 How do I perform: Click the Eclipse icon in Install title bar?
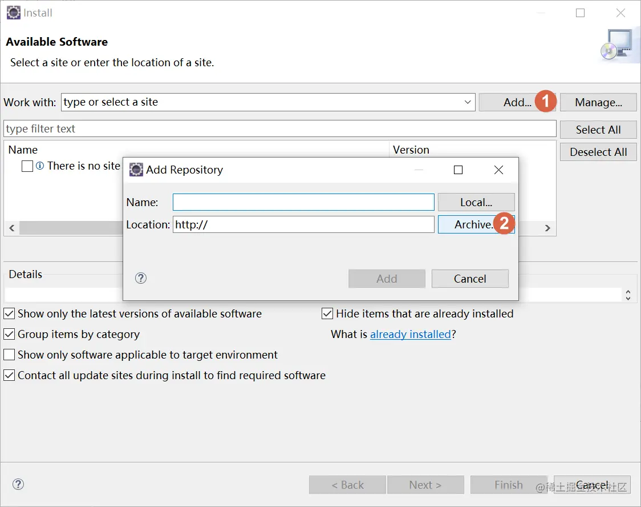point(14,13)
